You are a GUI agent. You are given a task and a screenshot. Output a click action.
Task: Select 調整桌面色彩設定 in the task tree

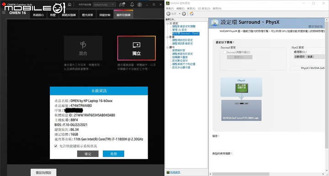point(182,54)
